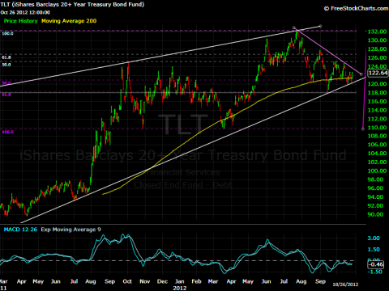
Task: Click the -1.50 MACD axis label
Action: click(x=375, y=272)
